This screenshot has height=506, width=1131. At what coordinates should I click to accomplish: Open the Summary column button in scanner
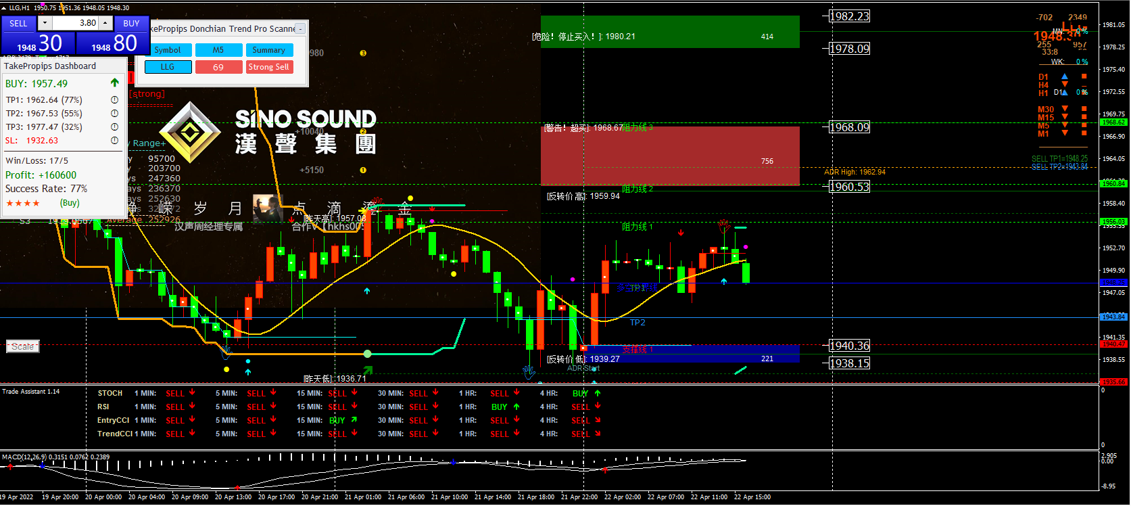click(269, 50)
